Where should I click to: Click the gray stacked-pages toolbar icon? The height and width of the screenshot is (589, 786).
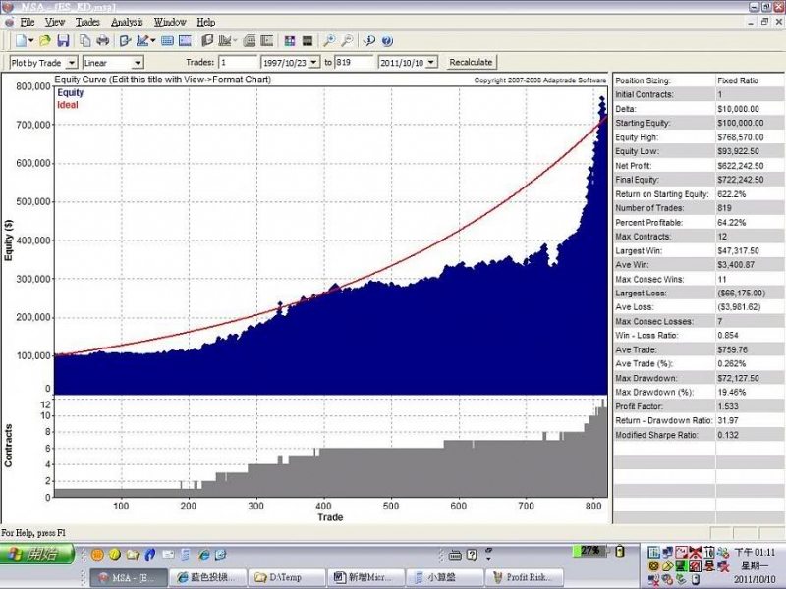click(x=250, y=41)
